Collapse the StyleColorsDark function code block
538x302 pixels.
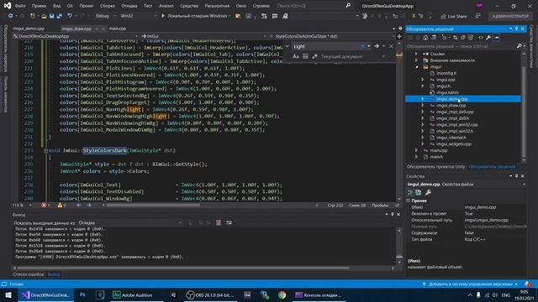(45, 151)
